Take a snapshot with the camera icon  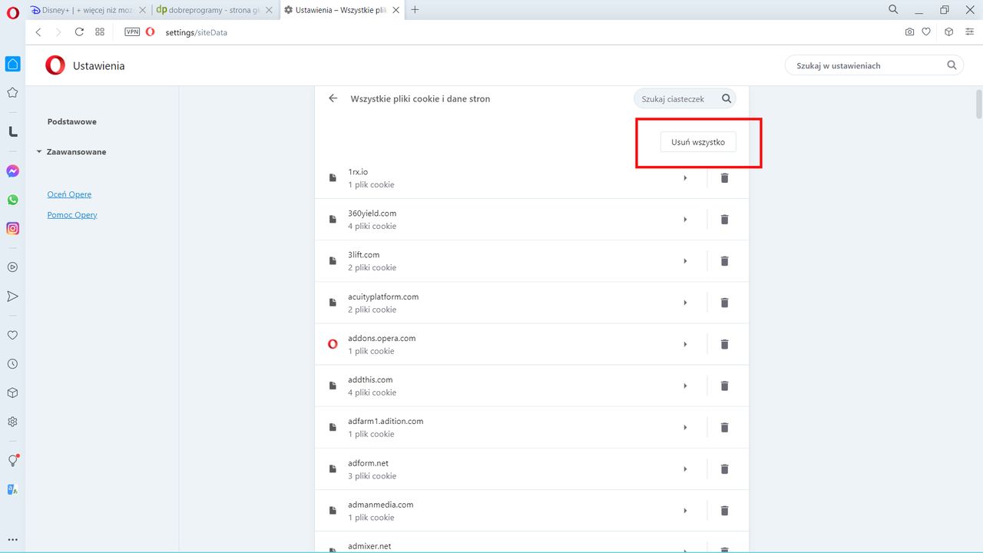point(909,32)
